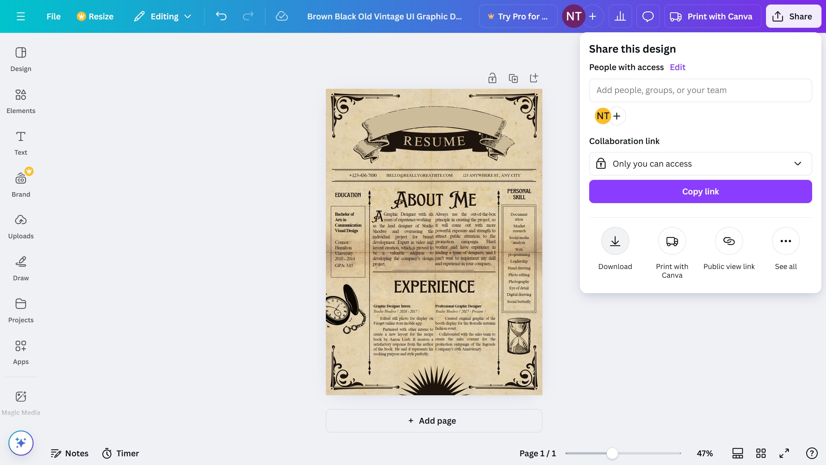
Task: Click the Copy link button
Action: pos(700,191)
